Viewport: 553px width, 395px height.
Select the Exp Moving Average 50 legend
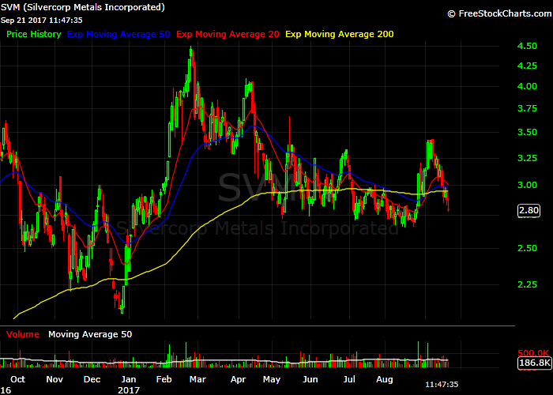click(x=118, y=34)
